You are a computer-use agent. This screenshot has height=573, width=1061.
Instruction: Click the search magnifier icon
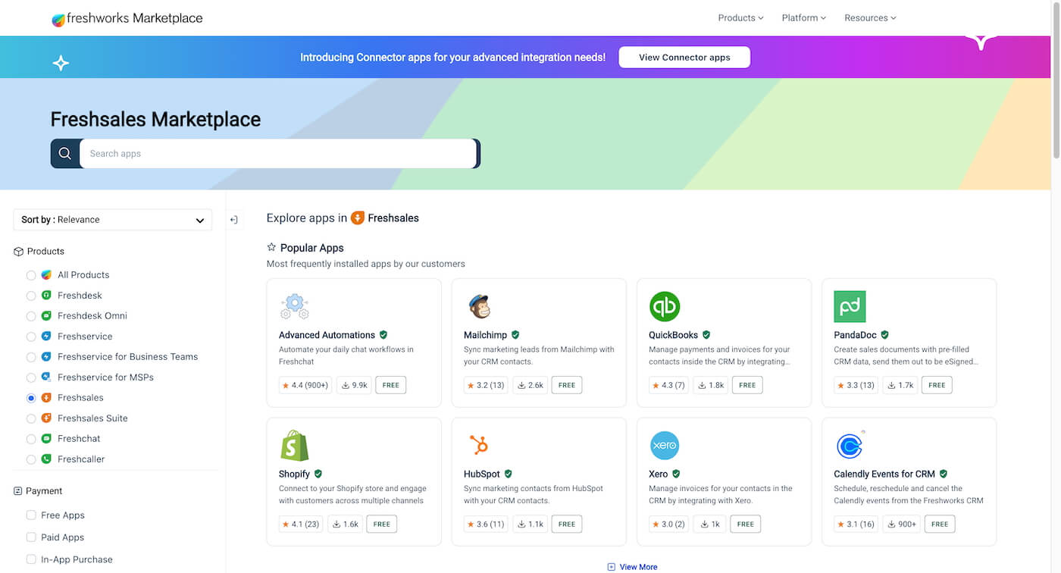tap(65, 154)
